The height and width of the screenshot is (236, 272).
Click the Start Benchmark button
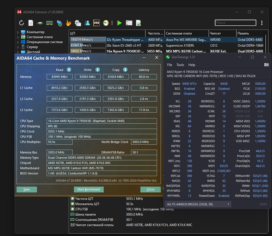click(89, 189)
